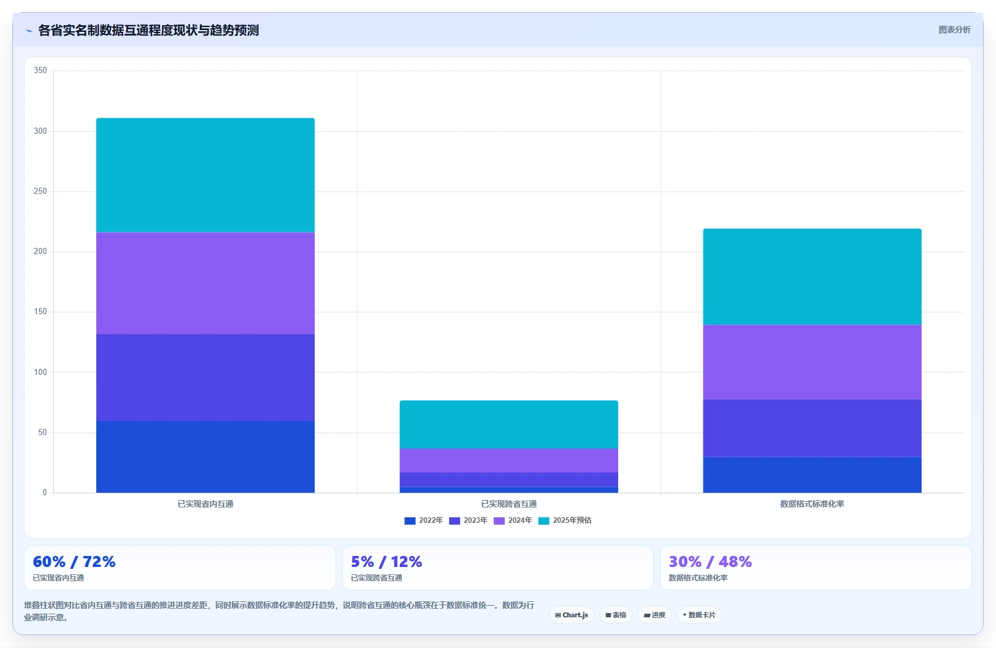The image size is (996, 648).
Task: Click the Chart.js tag chip
Action: [572, 615]
